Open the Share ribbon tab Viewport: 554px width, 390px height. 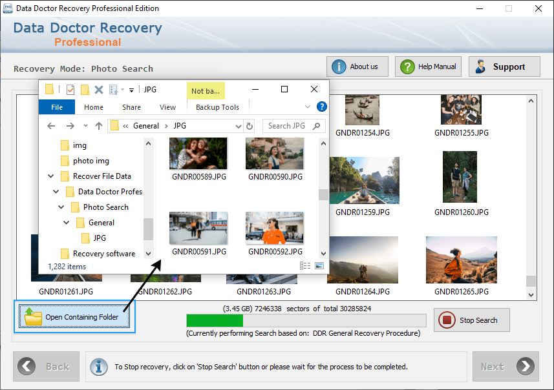pyautogui.click(x=131, y=107)
